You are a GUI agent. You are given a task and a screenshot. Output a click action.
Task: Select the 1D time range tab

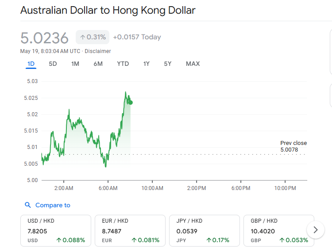[31, 64]
